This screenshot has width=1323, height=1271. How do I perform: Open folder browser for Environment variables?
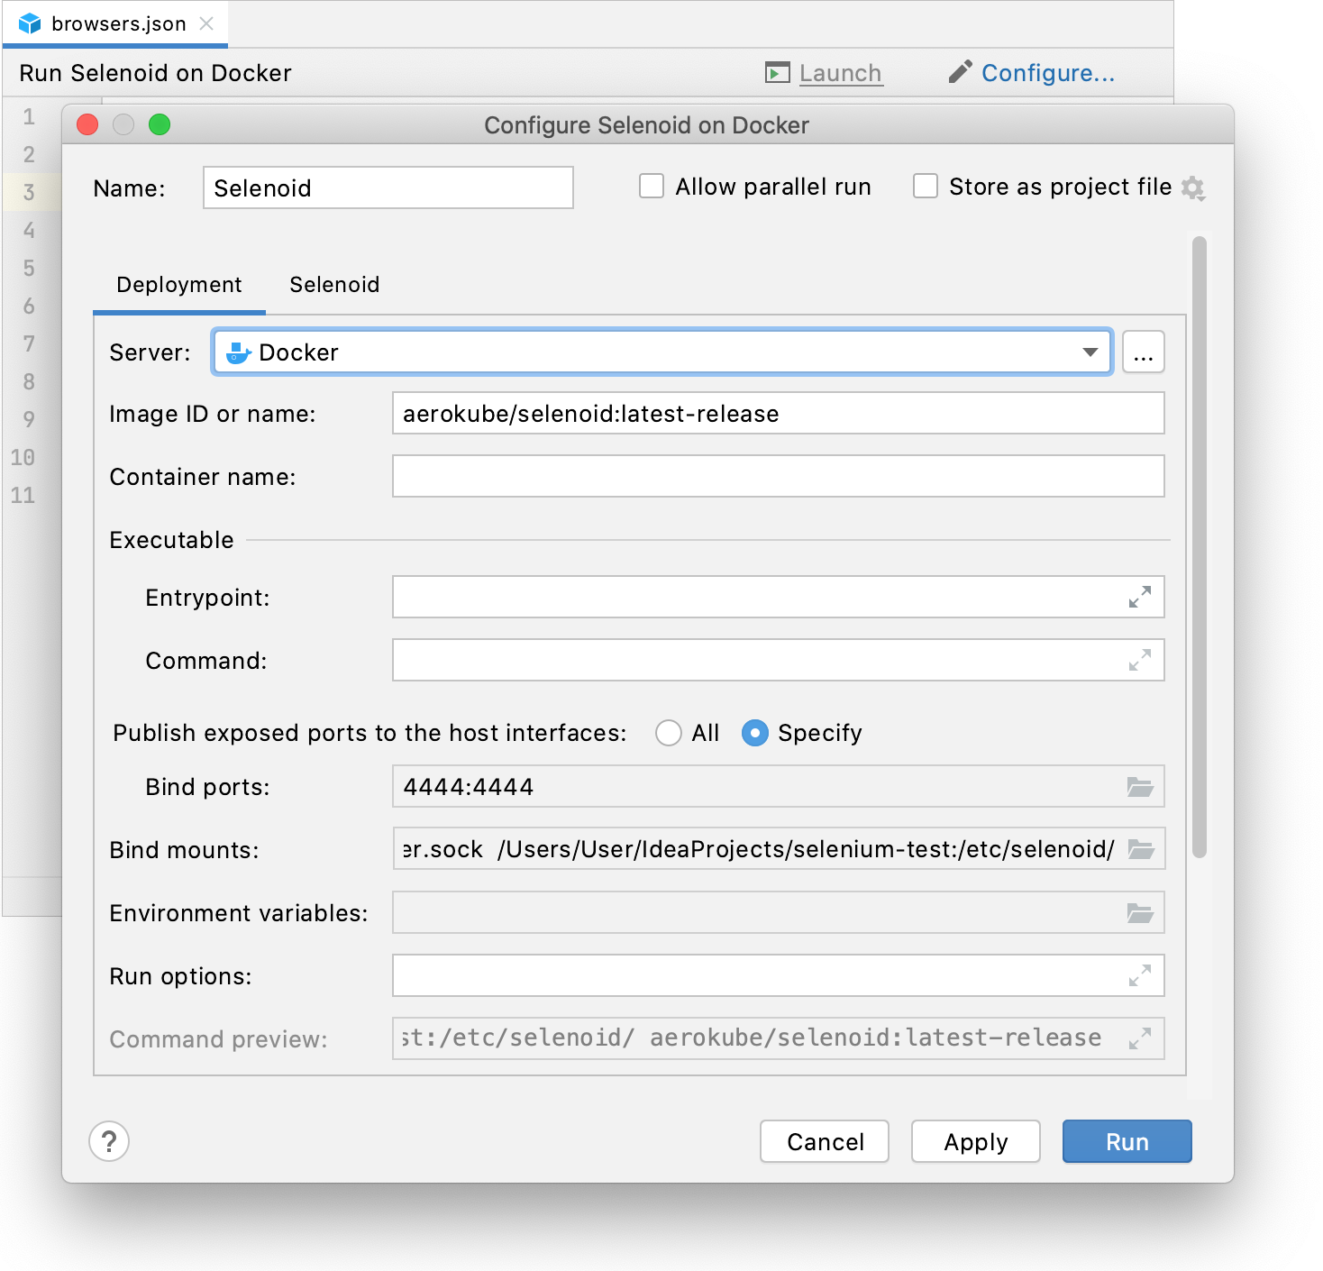point(1140,912)
